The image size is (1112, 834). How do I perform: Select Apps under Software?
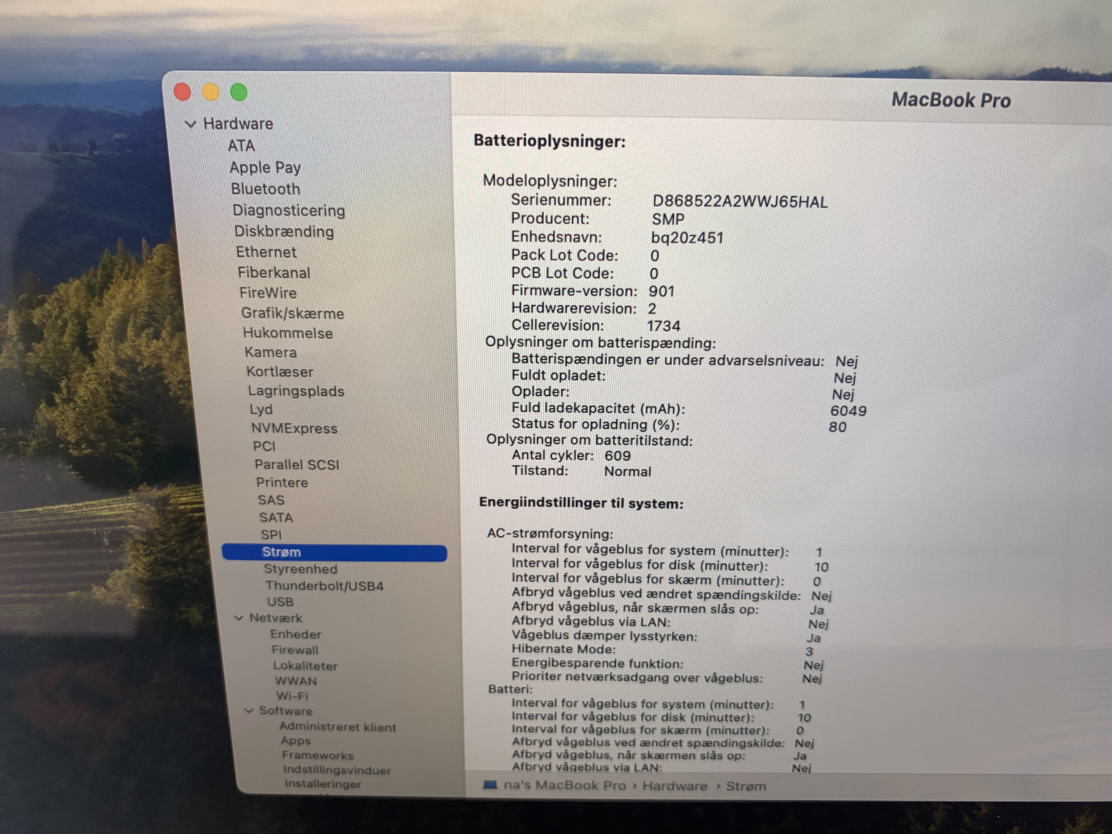tap(296, 741)
